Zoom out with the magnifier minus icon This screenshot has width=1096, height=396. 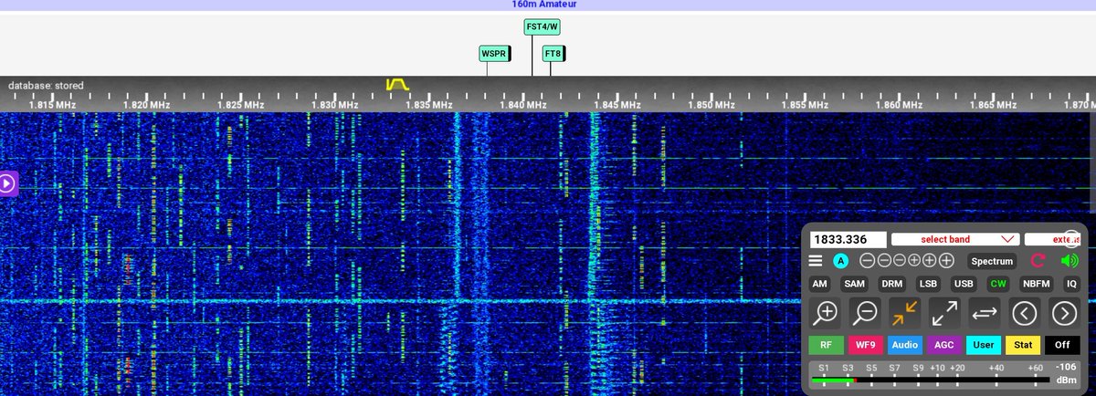tap(865, 314)
